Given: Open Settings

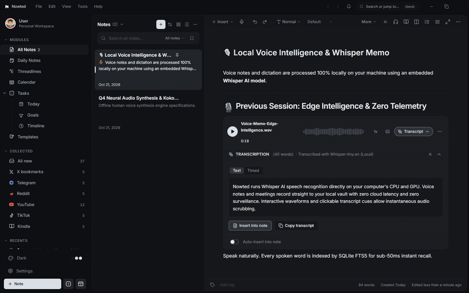Looking at the screenshot, I should (x=24, y=271).
